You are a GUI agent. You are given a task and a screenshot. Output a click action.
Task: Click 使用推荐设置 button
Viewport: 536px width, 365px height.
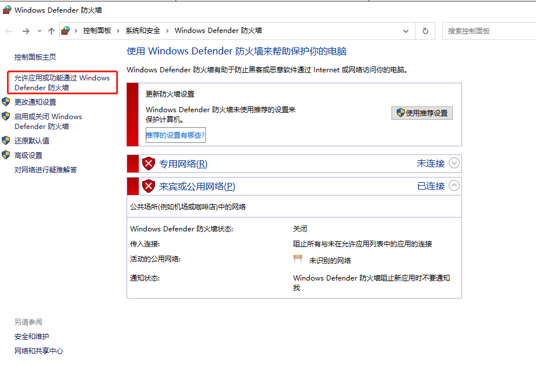422,113
